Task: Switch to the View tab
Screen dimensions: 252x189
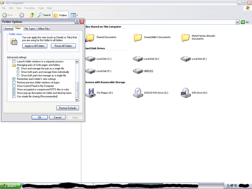Action: coord(18,28)
